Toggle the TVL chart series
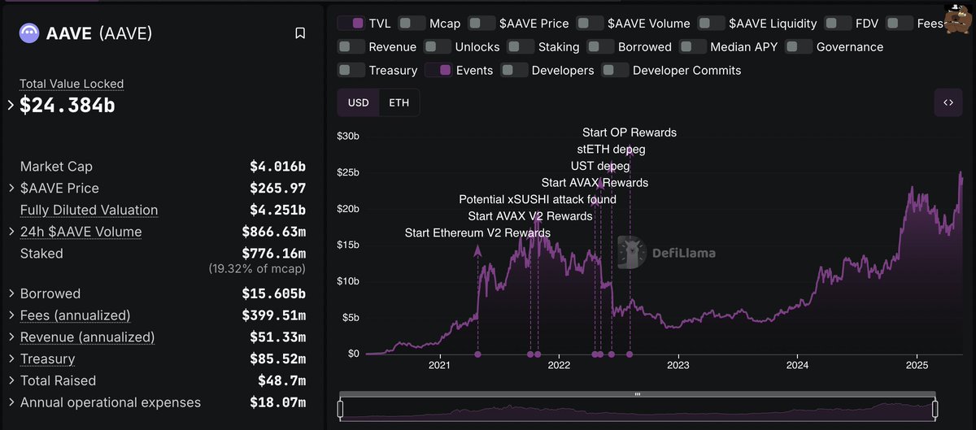976x430 pixels. click(351, 24)
